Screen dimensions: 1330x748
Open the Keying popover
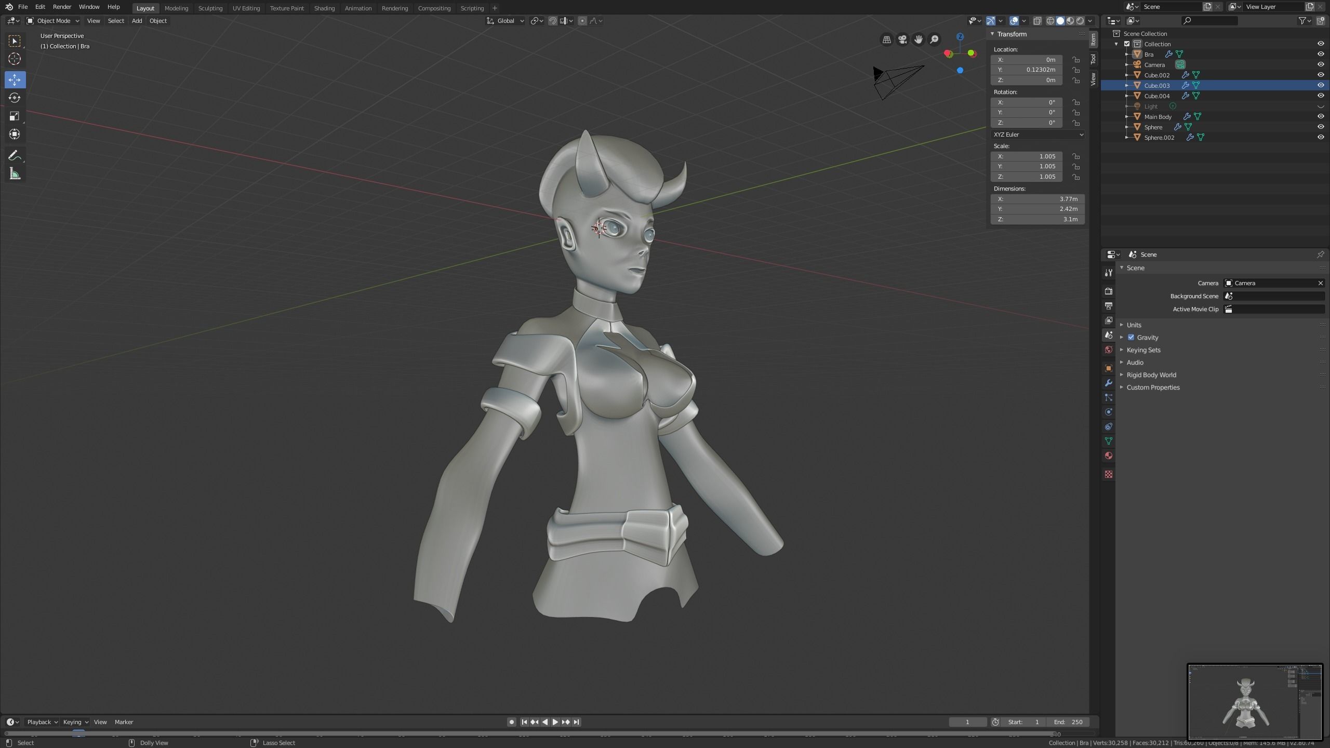75,722
